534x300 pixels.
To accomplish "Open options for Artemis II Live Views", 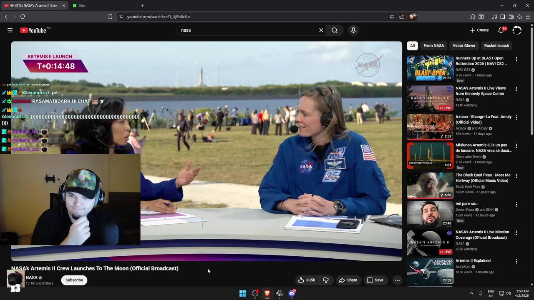I will tap(516, 89).
